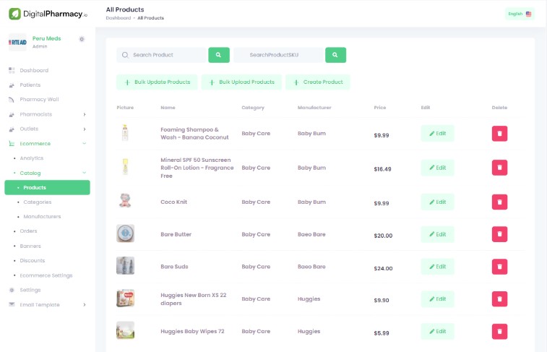Image resolution: width=547 pixels, height=352 pixels.
Task: Edit Bare Butter product
Action: point(437,234)
